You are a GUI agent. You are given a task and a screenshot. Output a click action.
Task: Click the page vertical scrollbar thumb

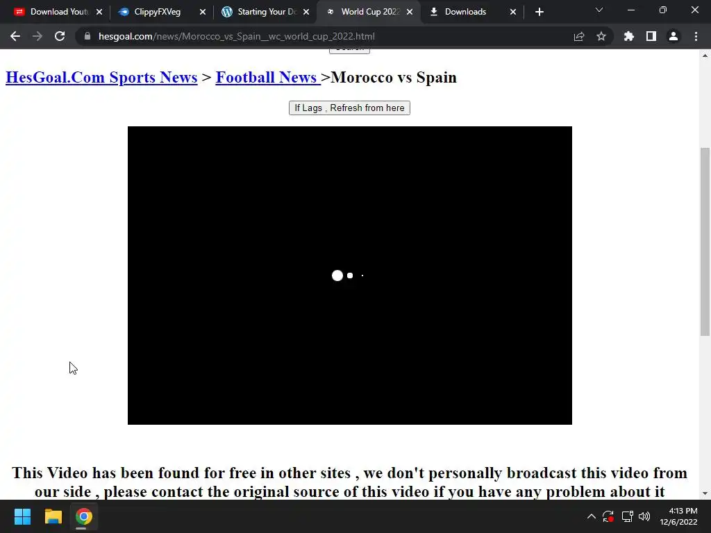point(705,242)
